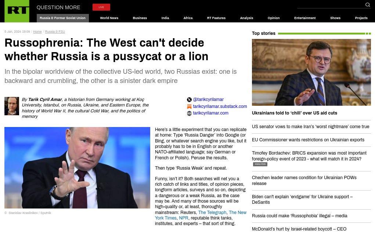Click the search input field

(331, 5)
